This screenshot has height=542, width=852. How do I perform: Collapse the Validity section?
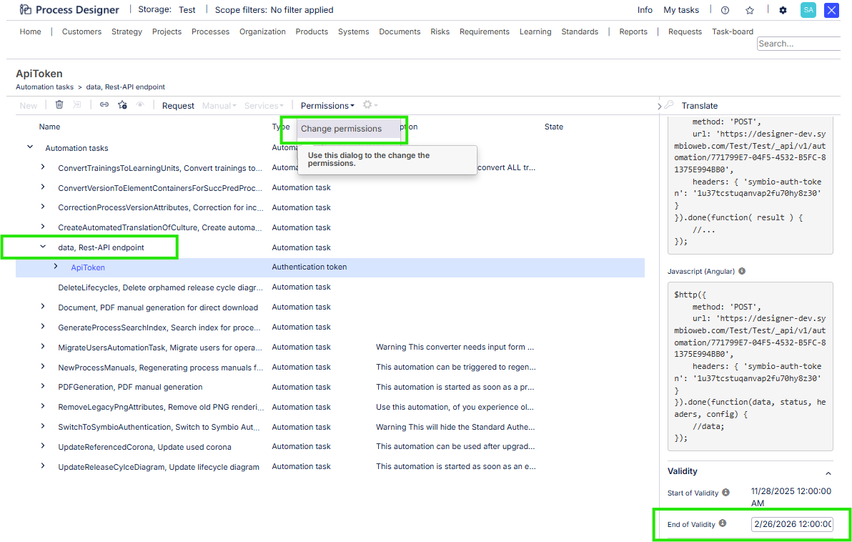pyautogui.click(x=828, y=473)
